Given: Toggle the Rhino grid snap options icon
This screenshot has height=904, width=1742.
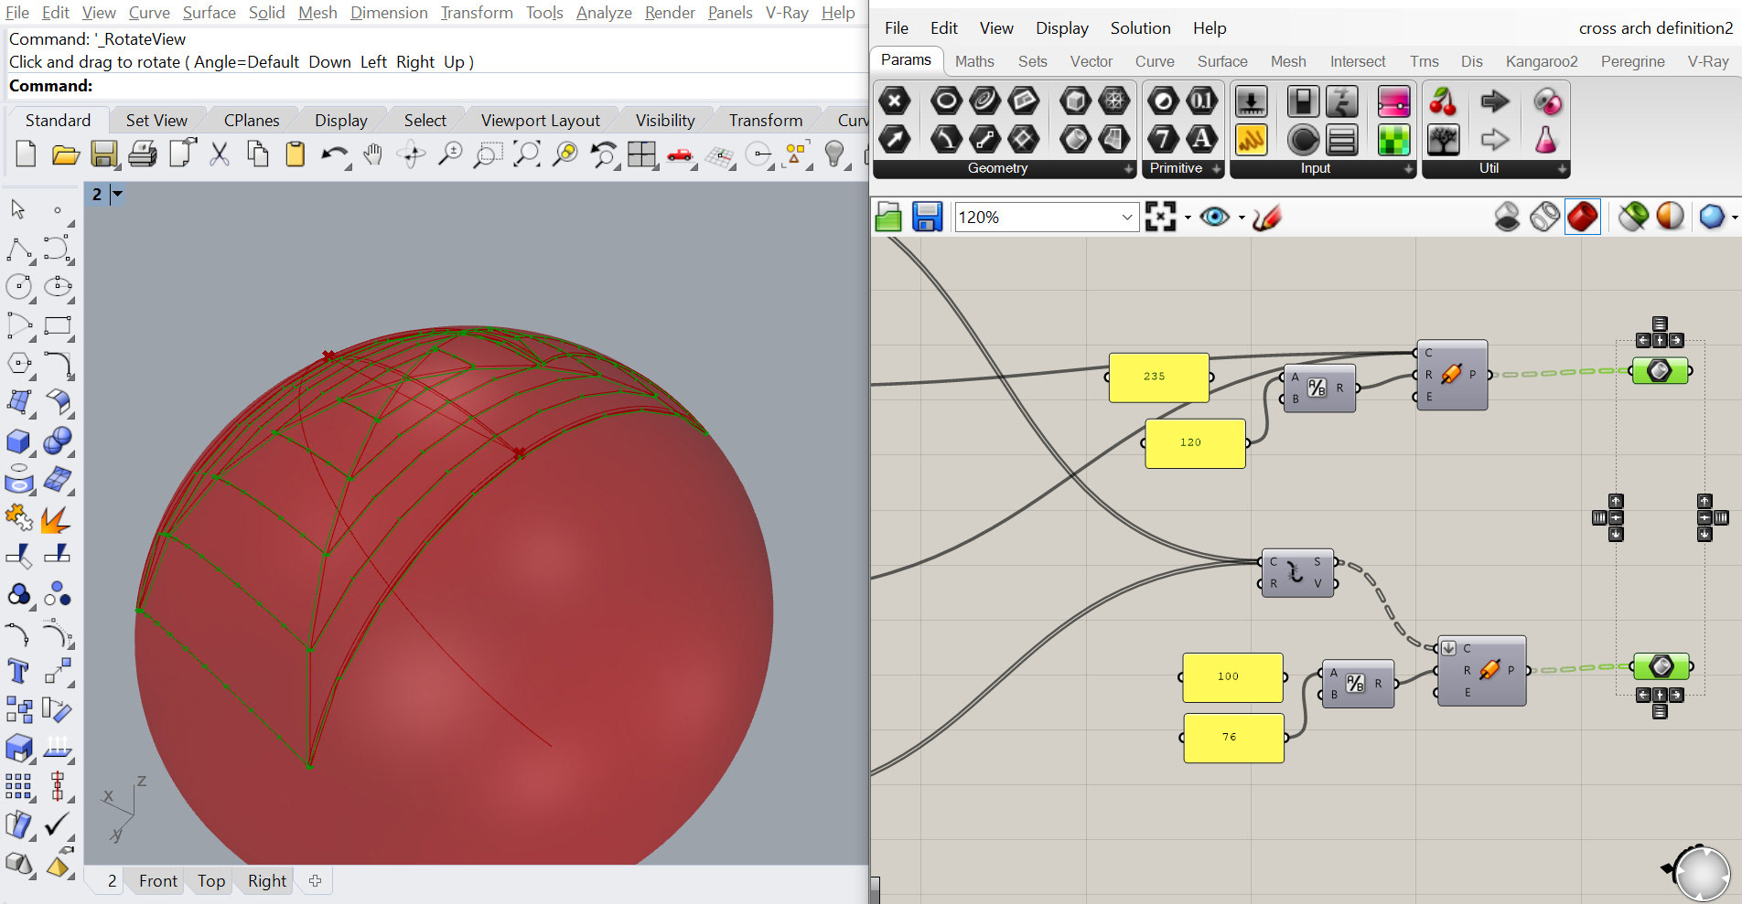Looking at the screenshot, I should pyautogui.click(x=720, y=156).
